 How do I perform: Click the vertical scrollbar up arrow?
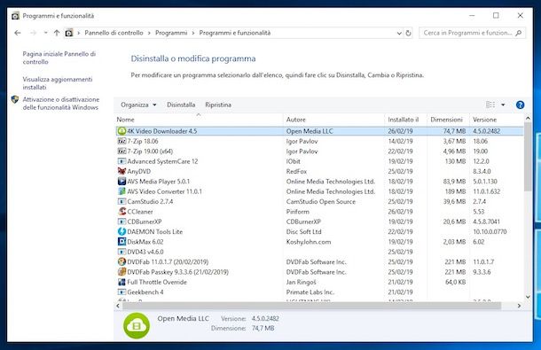point(528,118)
